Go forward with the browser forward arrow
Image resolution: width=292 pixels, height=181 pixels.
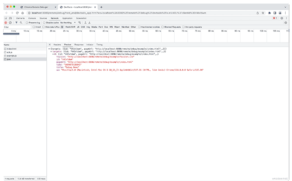[x=12, y=13]
